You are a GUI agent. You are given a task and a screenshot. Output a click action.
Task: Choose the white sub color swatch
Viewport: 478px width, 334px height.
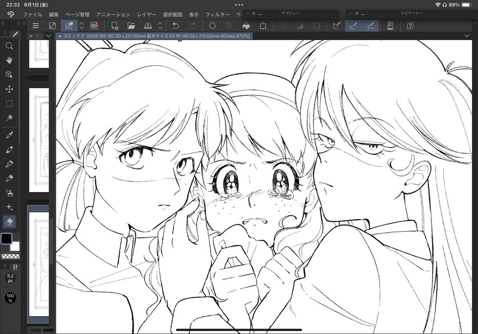[15, 247]
